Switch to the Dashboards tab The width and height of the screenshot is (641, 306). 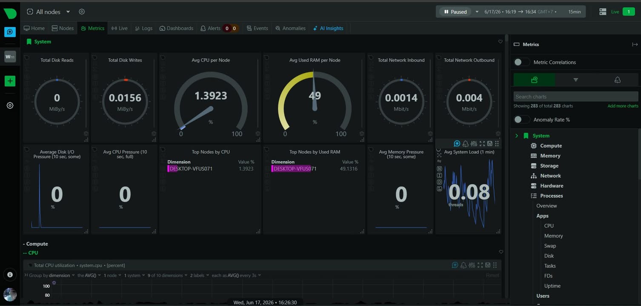[176, 28]
